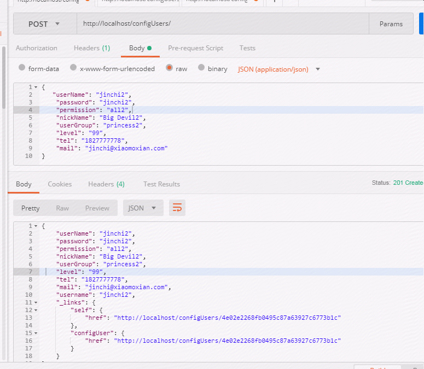The width and height of the screenshot is (424, 369).
Task: Open the request Headers (1) tab
Action: click(x=92, y=48)
